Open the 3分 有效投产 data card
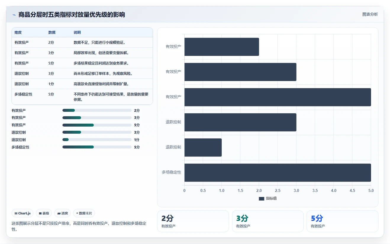 [x=268, y=221]
